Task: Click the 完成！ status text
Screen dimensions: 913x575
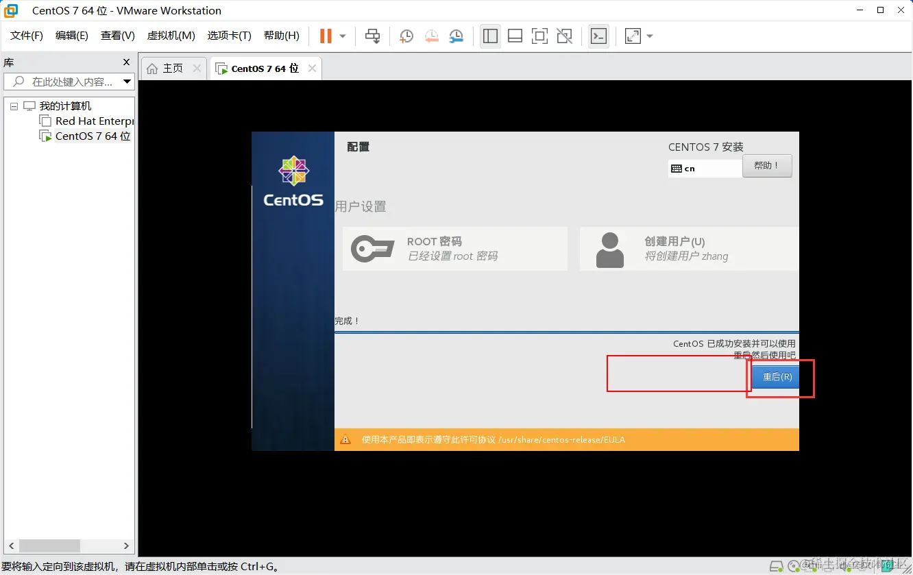Action: tap(347, 321)
